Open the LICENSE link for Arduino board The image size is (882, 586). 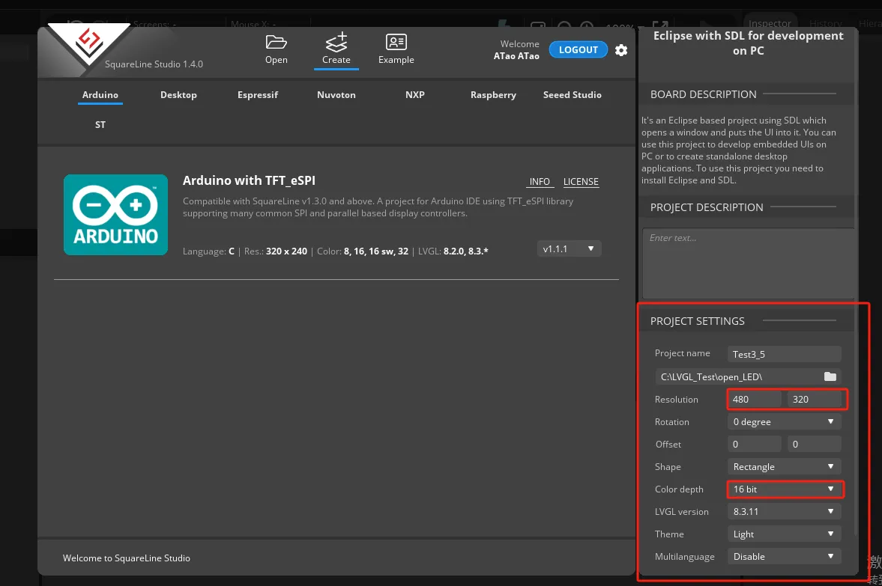coord(581,181)
